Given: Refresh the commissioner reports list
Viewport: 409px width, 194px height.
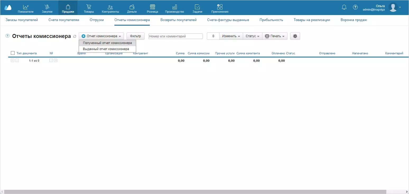Looking at the screenshot, I should (x=75, y=36).
